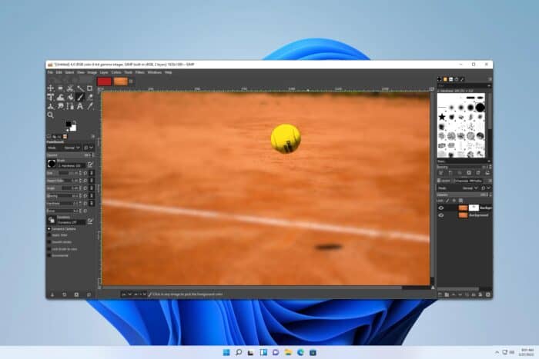The image size is (539, 359).
Task: Open taskbar Search
Action: (239, 353)
